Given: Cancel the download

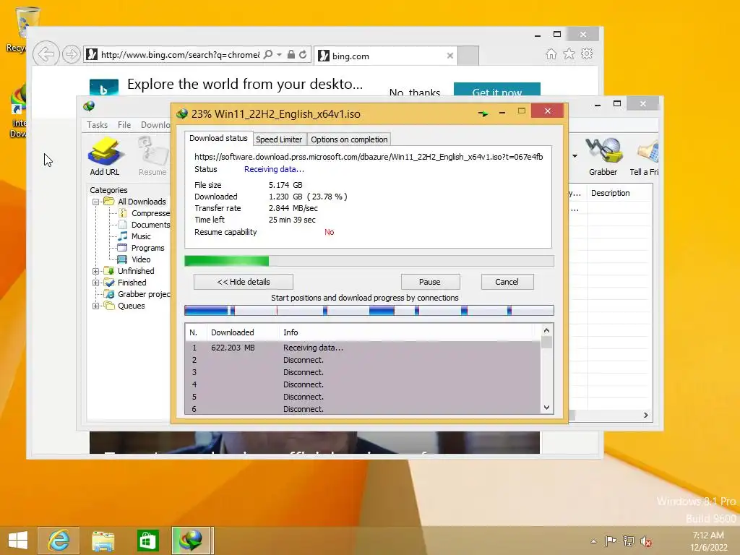Looking at the screenshot, I should [x=507, y=282].
